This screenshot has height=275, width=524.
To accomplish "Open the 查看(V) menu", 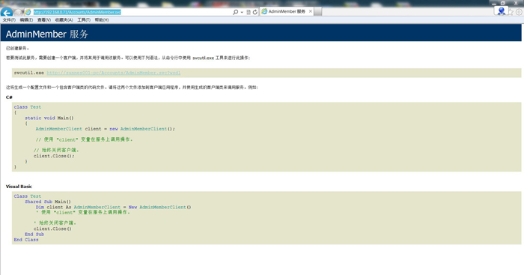I will [44, 20].
